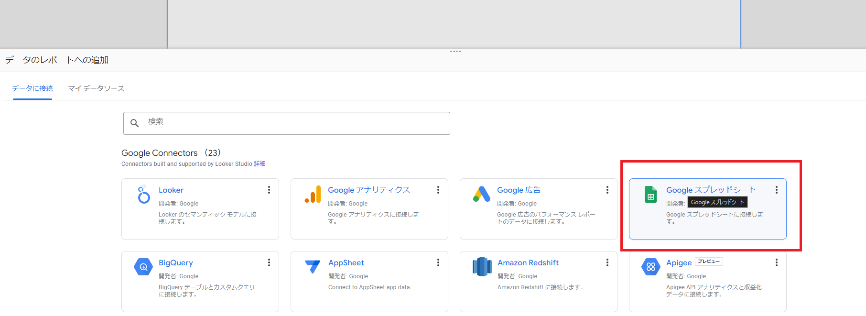
Task: Click the プレビュー badge beside Apigee
Action: coord(709,262)
